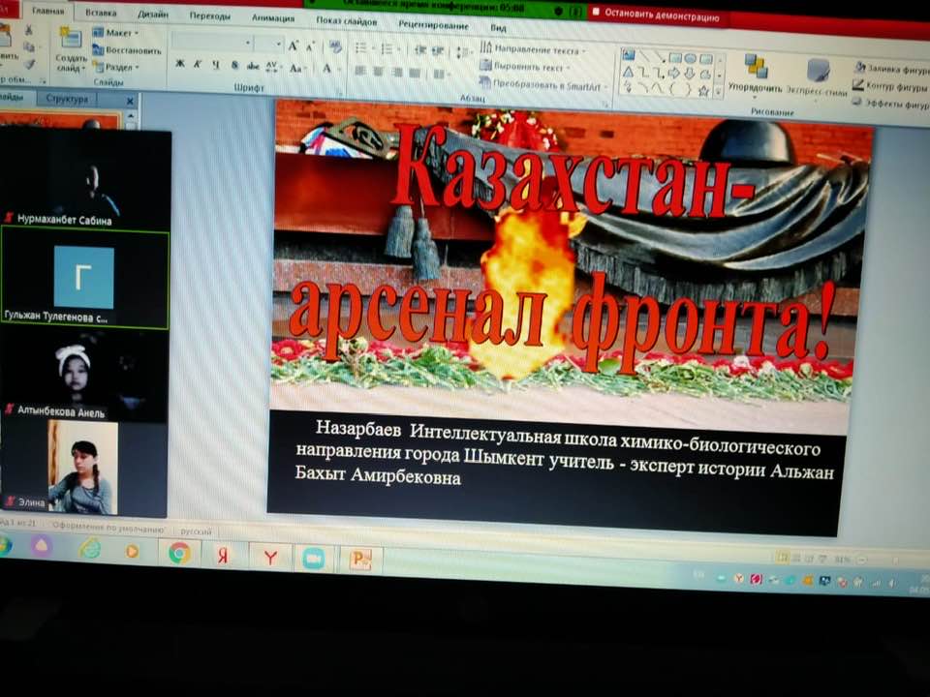
Task: Increase the list indent level
Action: click(438, 51)
